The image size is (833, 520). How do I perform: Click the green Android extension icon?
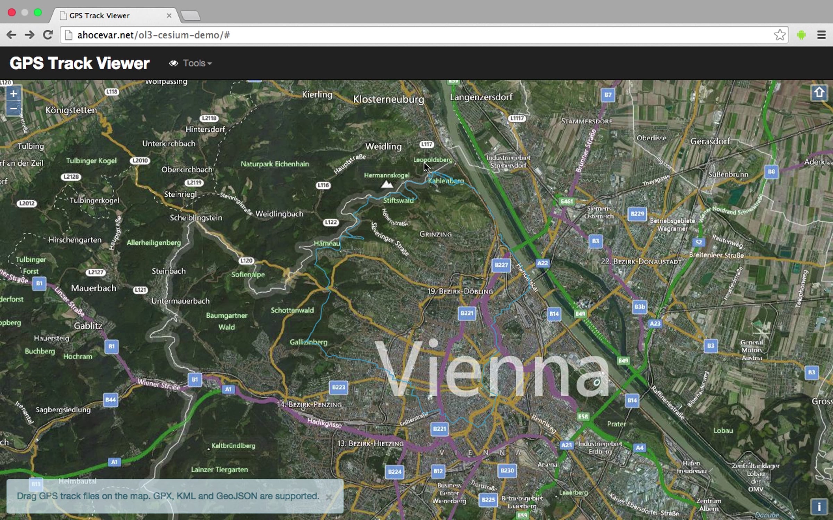tap(801, 35)
